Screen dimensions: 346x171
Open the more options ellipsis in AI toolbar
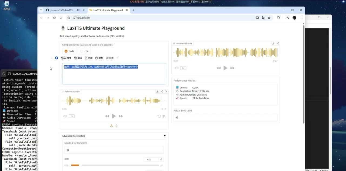pyautogui.click(x=117, y=58)
